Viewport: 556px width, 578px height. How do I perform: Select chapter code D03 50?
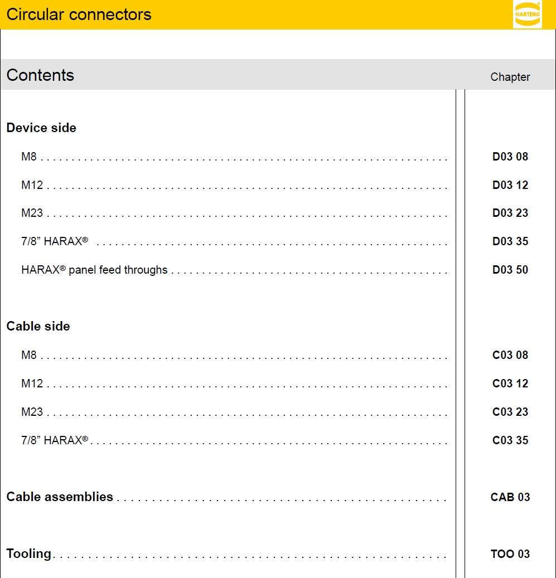(510, 270)
